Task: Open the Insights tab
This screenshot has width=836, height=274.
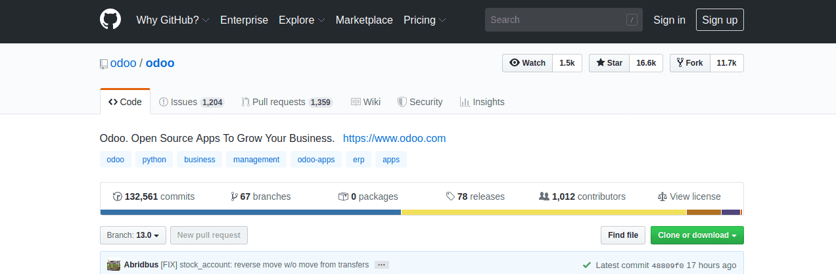Action: tap(482, 102)
